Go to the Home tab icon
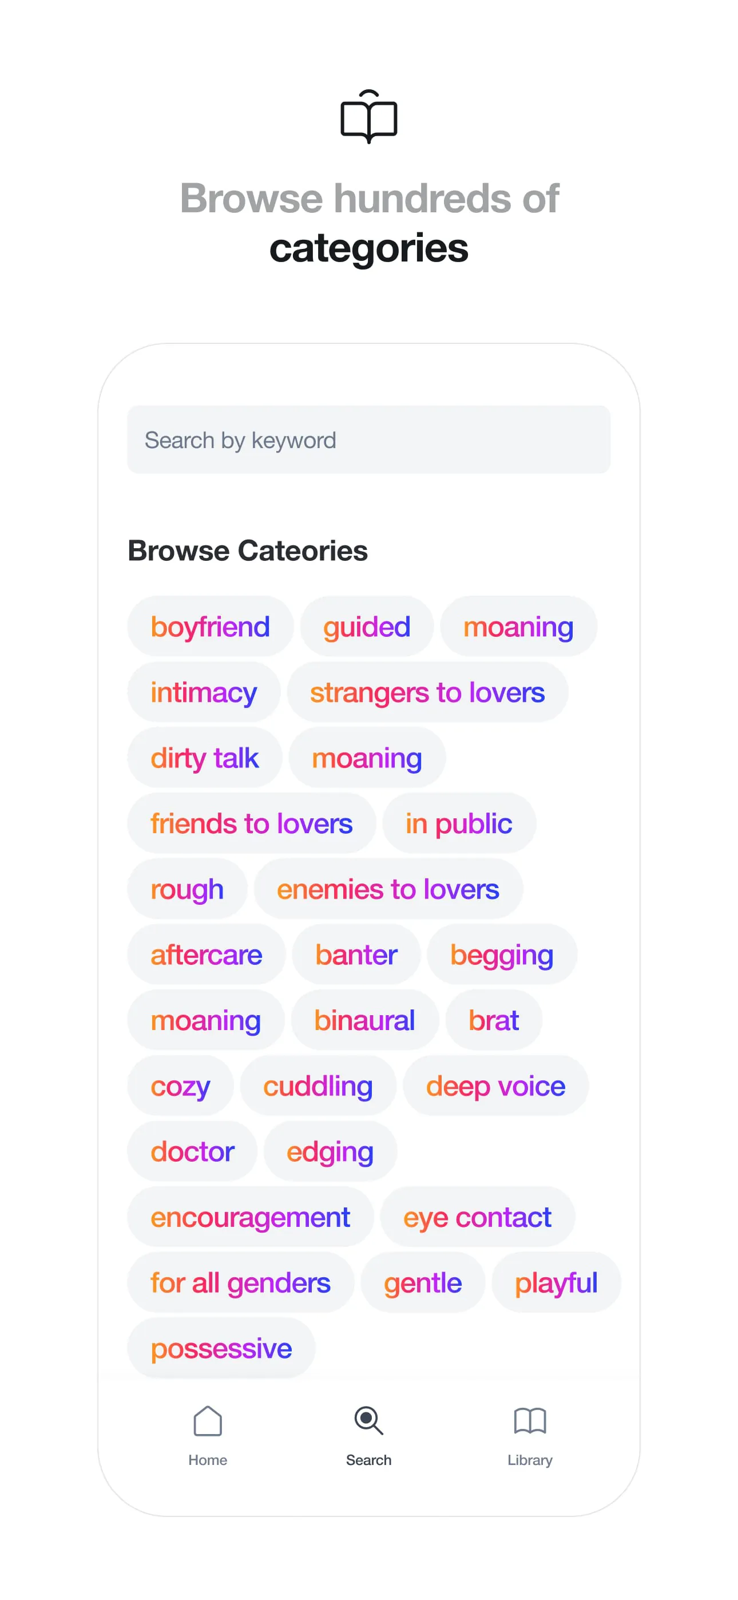This screenshot has width=738, height=1600. click(x=208, y=1421)
